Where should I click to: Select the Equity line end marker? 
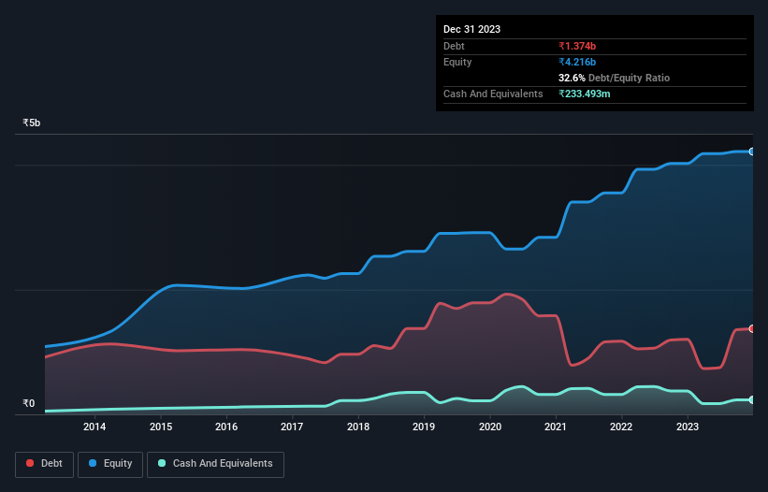coord(752,152)
